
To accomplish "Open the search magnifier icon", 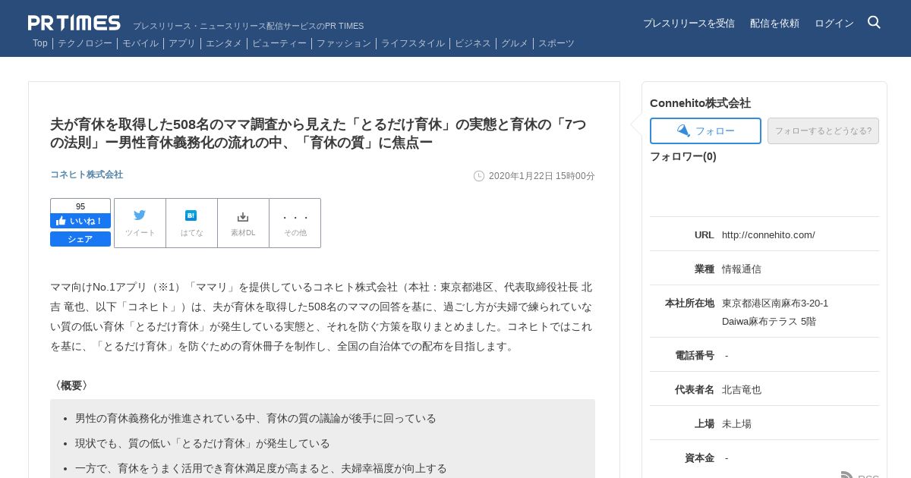I will (874, 23).
